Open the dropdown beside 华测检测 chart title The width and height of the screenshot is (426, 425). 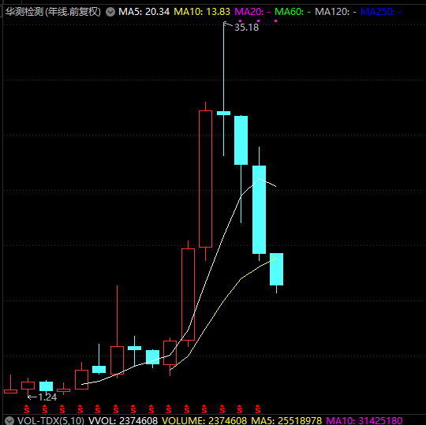(110, 12)
